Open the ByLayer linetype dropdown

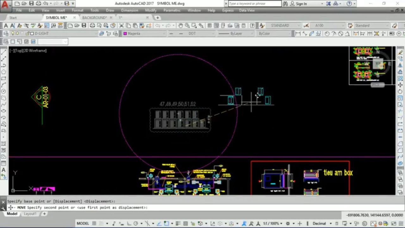(236, 34)
